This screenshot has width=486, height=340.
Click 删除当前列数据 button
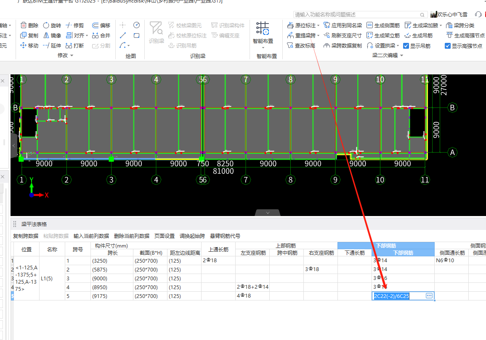(x=132, y=236)
